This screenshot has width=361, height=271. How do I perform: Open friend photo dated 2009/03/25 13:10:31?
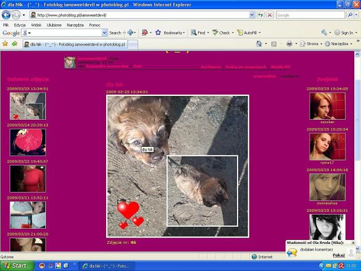click(327, 227)
